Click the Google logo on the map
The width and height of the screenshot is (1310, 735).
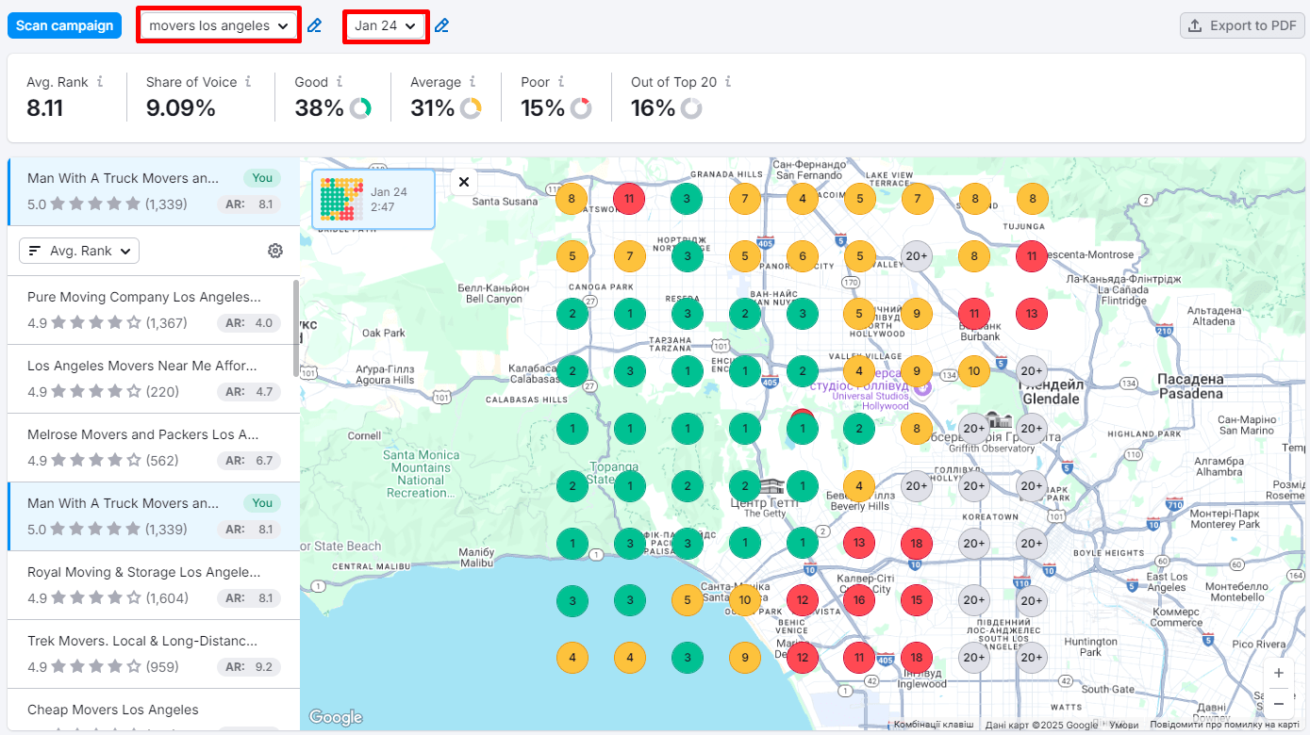click(336, 717)
